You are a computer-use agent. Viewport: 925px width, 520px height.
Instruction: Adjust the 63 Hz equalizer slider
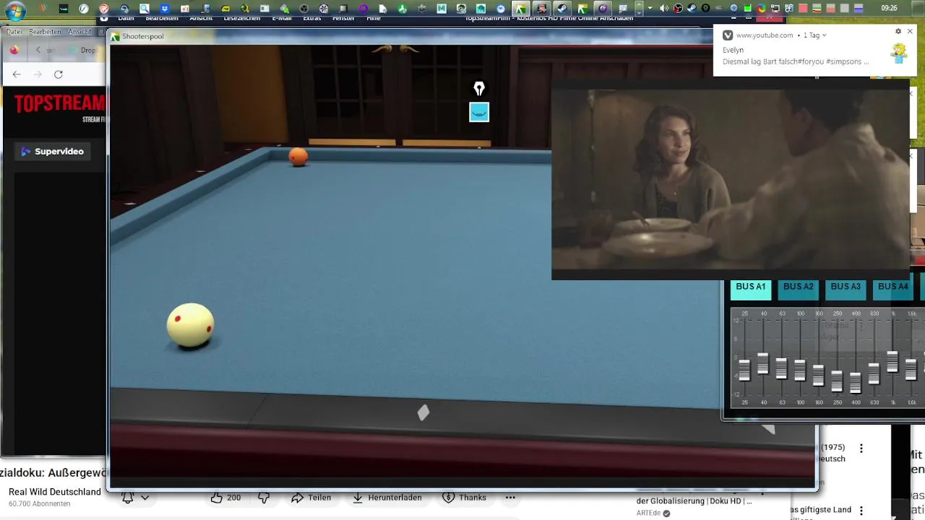tap(781, 368)
